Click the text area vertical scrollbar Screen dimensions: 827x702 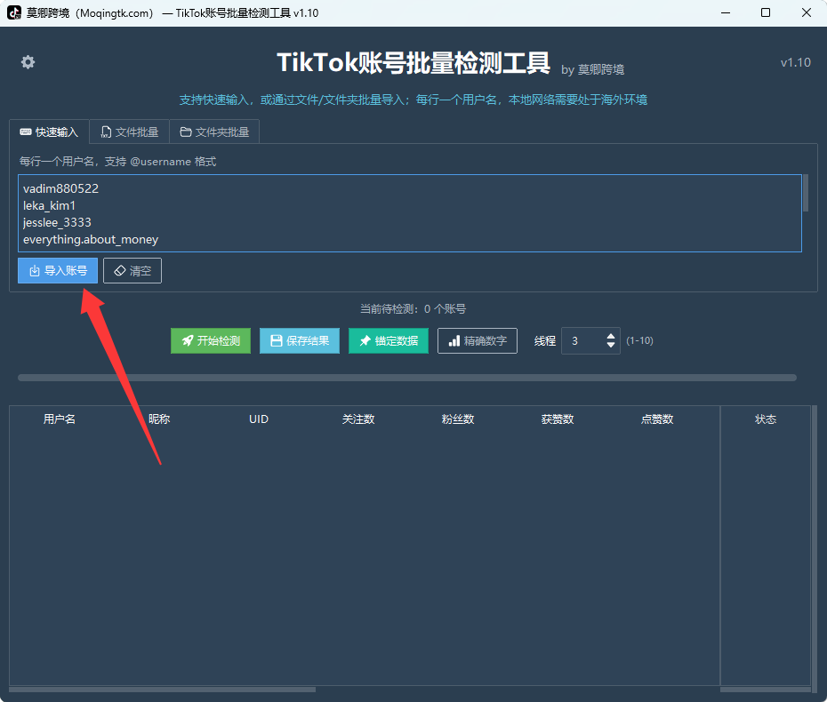806,193
